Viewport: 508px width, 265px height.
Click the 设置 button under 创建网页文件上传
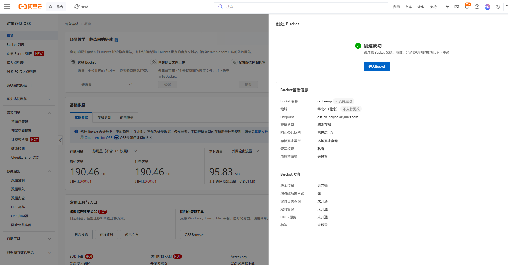168,85
